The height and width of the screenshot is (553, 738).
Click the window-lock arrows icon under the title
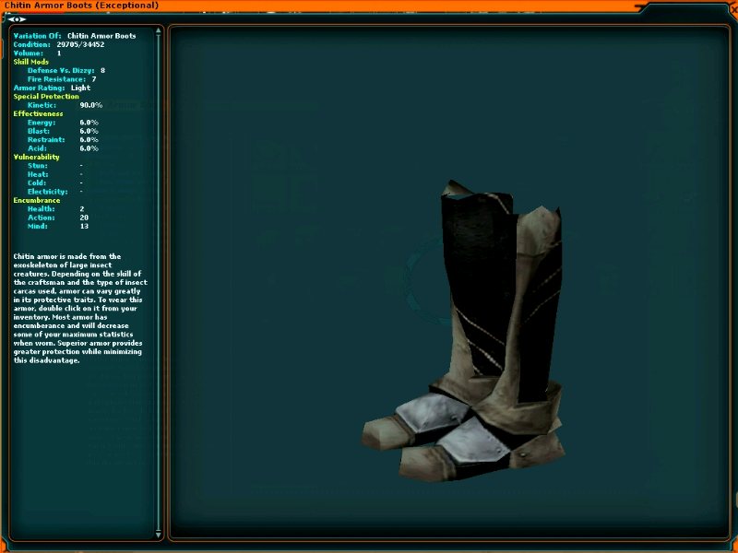pyautogui.click(x=17, y=19)
